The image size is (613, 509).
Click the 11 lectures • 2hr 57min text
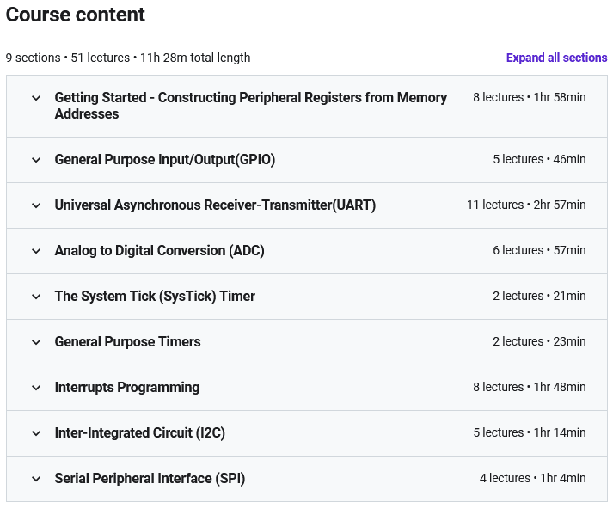click(x=526, y=205)
